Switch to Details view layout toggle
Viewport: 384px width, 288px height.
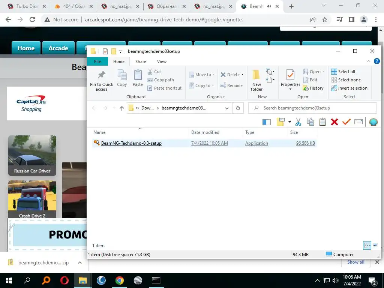[367, 245]
